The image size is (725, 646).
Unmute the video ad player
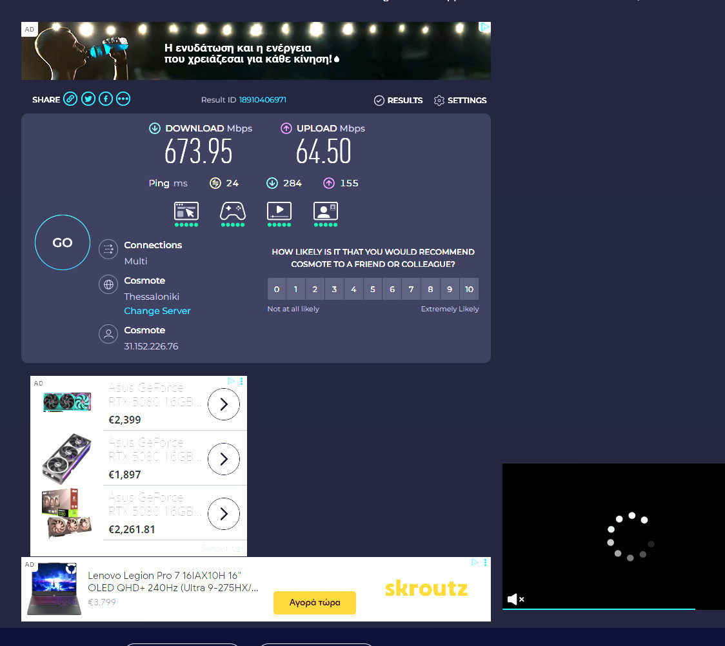tap(515, 600)
